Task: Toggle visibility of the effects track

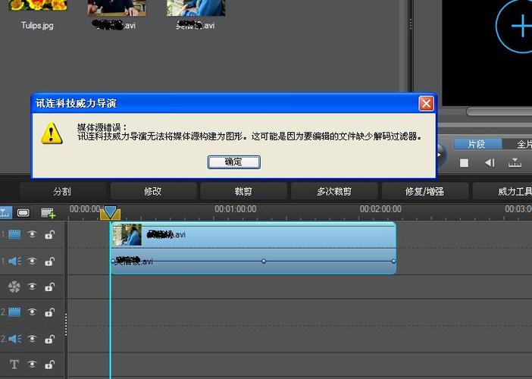Action: pos(33,287)
